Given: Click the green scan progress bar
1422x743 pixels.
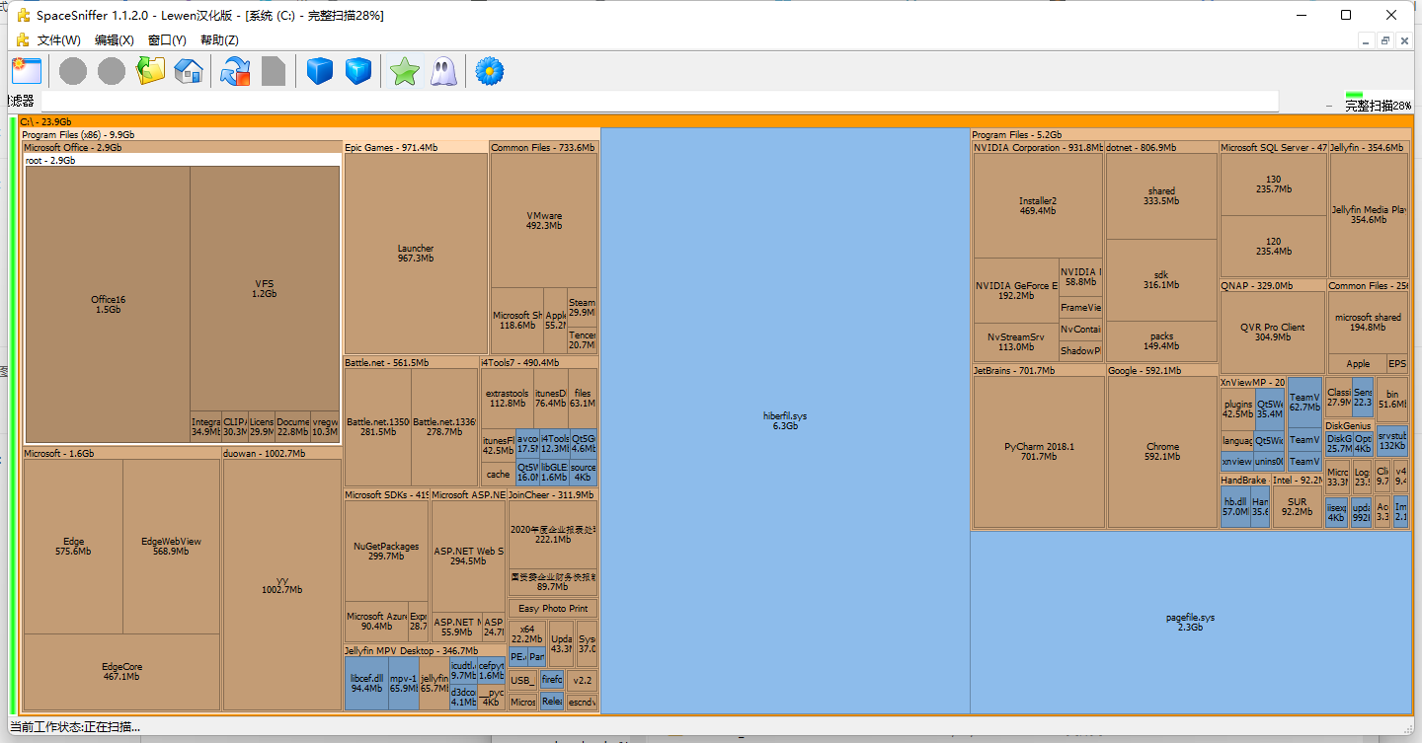Looking at the screenshot, I should click(x=1354, y=96).
